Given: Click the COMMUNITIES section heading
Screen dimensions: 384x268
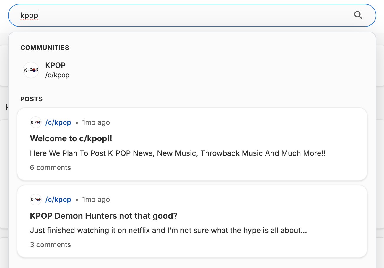Looking at the screenshot, I should click(x=45, y=48).
